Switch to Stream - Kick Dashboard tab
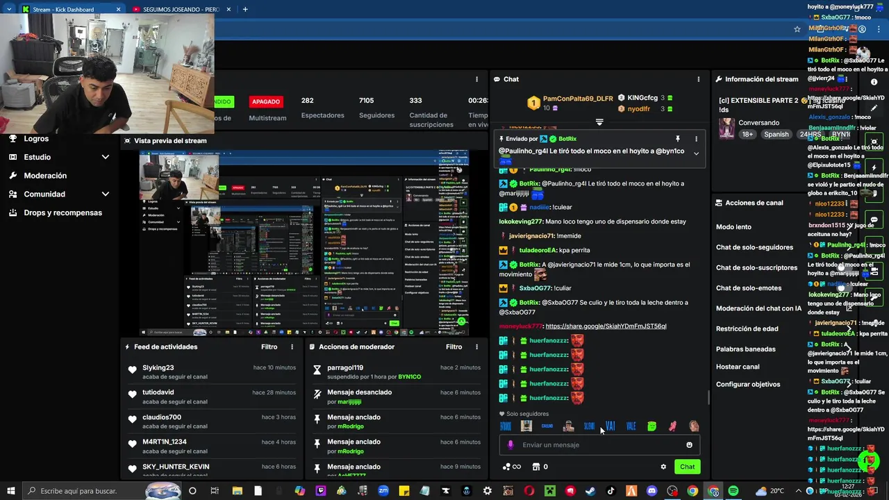The height and width of the screenshot is (500, 889). 72,9
